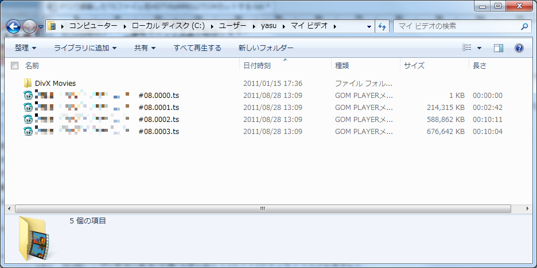Screen dimensions: 537x268
Task: Open the view options dropdown arrow
Action: point(480,48)
